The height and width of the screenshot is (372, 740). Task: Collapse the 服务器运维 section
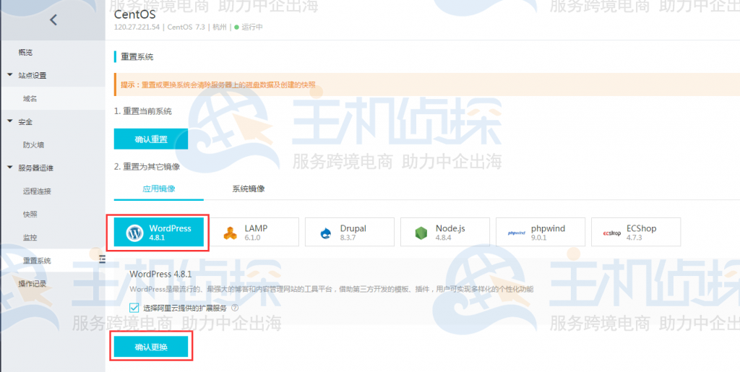point(10,168)
